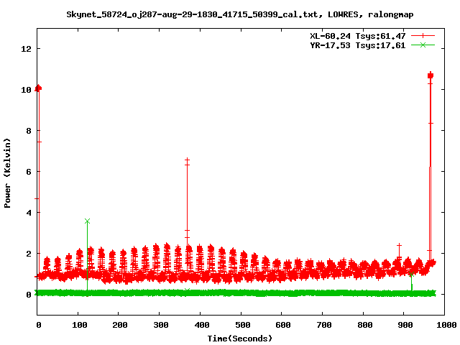
Task: Click the plot title Skynet_58724_oj287 filename
Action: [x=239, y=14]
